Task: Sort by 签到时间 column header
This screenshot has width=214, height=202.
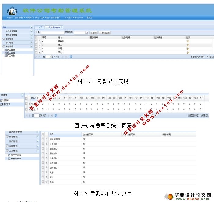Action: tap(138, 37)
